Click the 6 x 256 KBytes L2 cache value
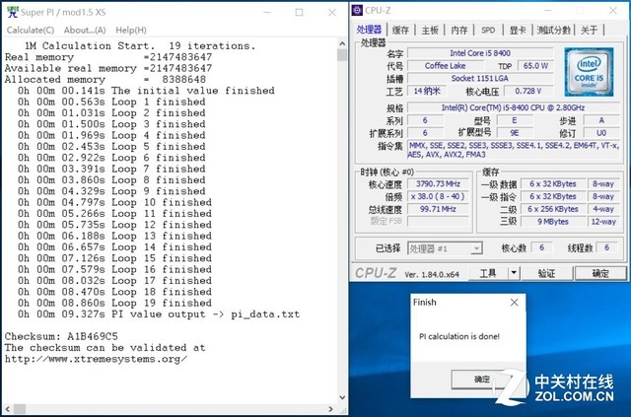Viewport: 631px width, 417px height. pyautogui.click(x=553, y=209)
